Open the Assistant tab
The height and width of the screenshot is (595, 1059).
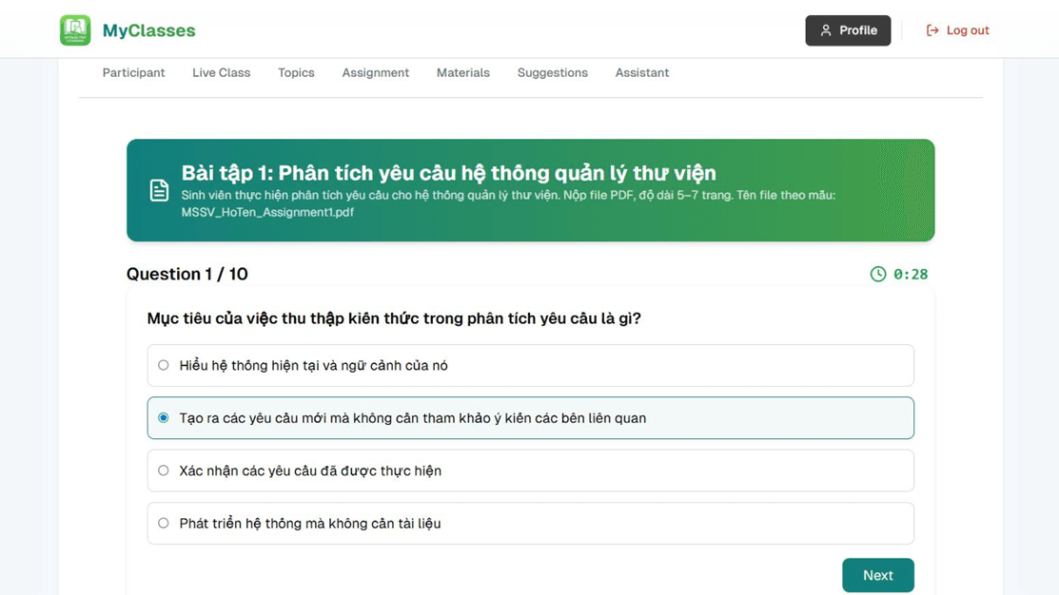click(x=642, y=73)
